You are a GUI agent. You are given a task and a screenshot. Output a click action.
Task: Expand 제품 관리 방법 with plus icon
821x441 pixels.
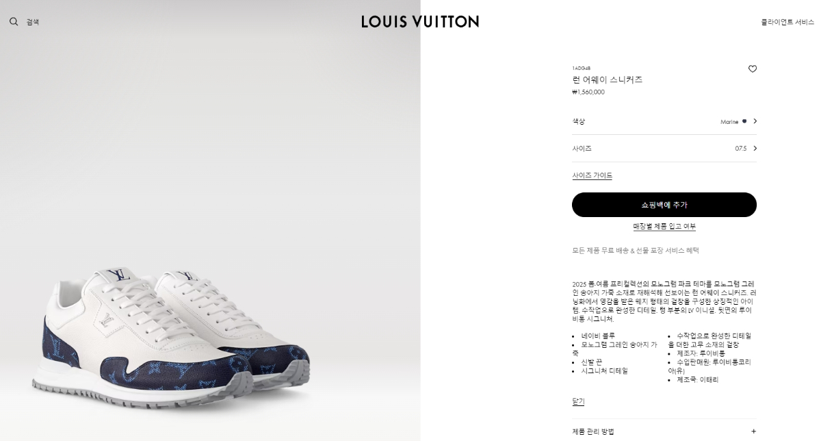[753, 431]
